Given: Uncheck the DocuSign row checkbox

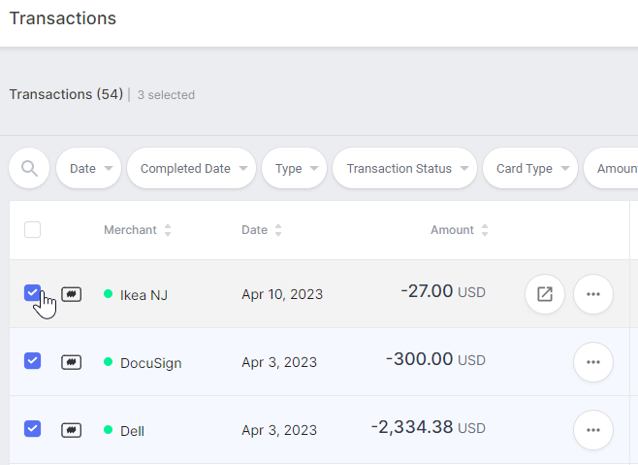Looking at the screenshot, I should 33,361.
